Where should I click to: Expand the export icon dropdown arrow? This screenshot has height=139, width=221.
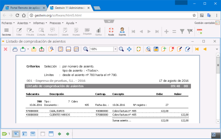click(28, 49)
